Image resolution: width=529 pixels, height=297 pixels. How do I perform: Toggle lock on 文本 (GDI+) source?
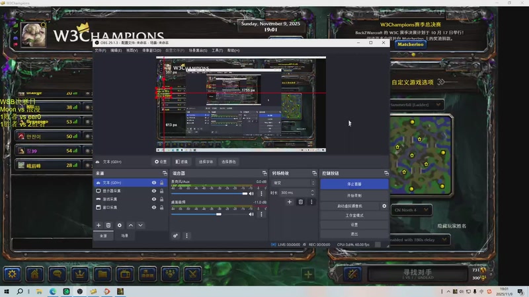(161, 183)
